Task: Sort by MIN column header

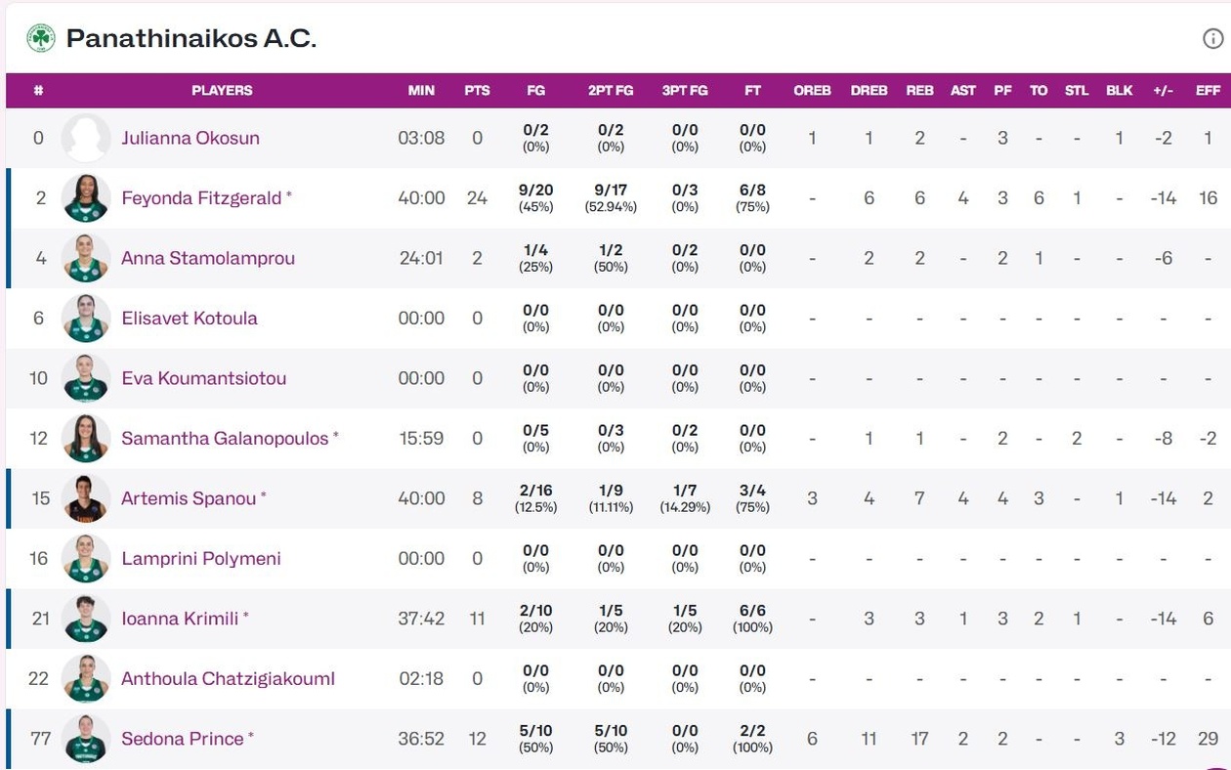Action: coord(421,91)
